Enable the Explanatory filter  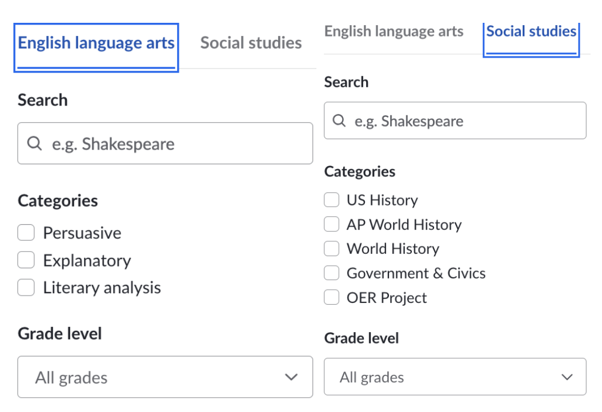click(26, 260)
